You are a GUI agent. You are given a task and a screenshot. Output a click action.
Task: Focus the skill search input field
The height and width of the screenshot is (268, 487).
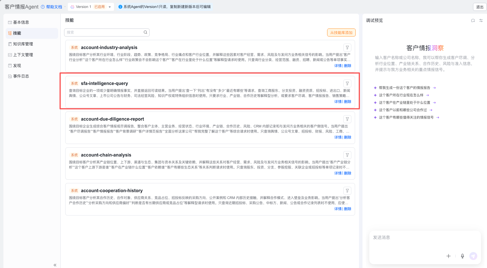[107, 33]
